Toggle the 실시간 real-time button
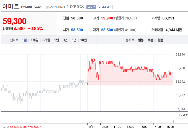 pyautogui.click(x=91, y=7)
